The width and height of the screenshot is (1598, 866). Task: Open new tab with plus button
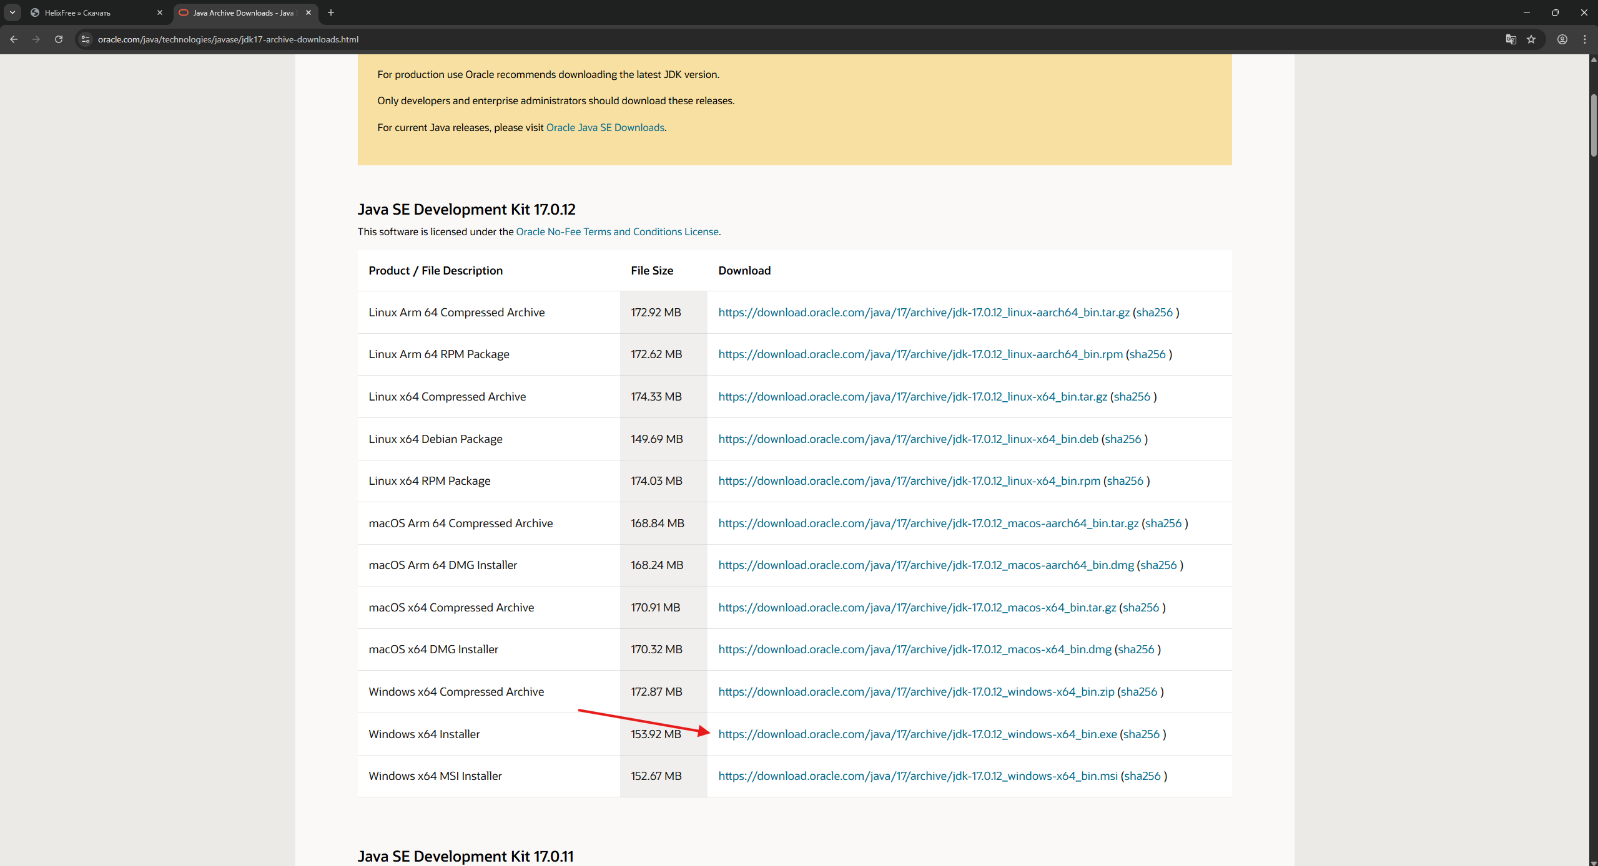point(331,12)
